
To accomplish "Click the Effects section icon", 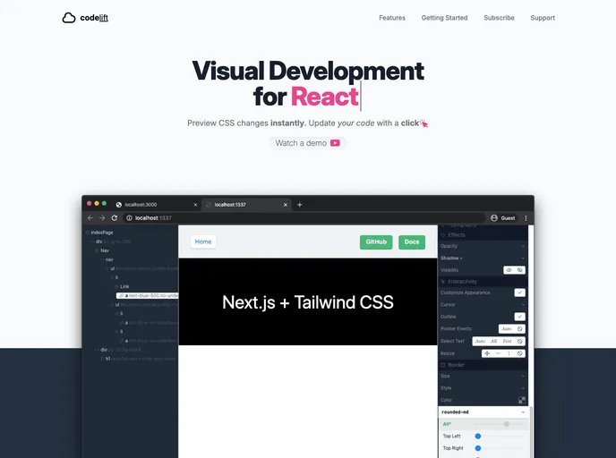I will coord(443,235).
